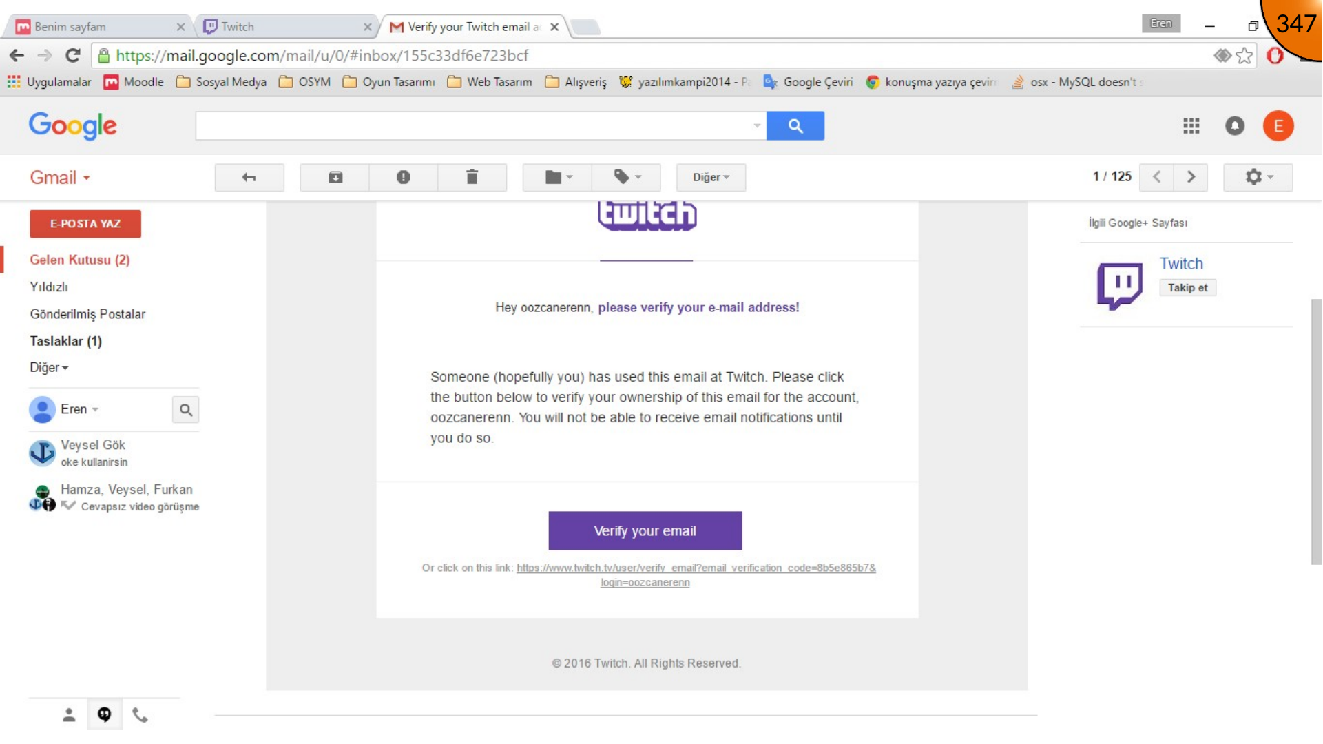Click the Google logo
Viewport: 1323px width, 744px height.
tap(73, 126)
